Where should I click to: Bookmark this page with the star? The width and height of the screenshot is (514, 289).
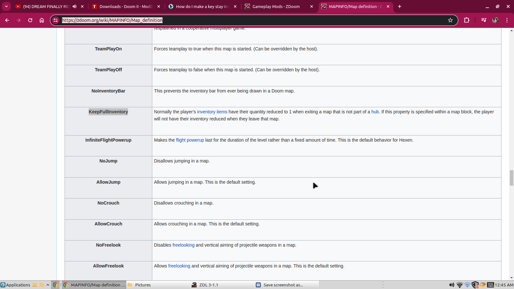[x=450, y=20]
